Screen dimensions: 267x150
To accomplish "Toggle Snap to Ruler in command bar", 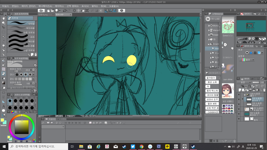I will click(106, 11).
